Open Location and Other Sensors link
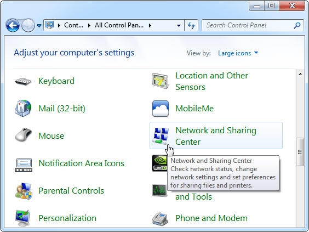The image size is (309, 232). [x=211, y=81]
